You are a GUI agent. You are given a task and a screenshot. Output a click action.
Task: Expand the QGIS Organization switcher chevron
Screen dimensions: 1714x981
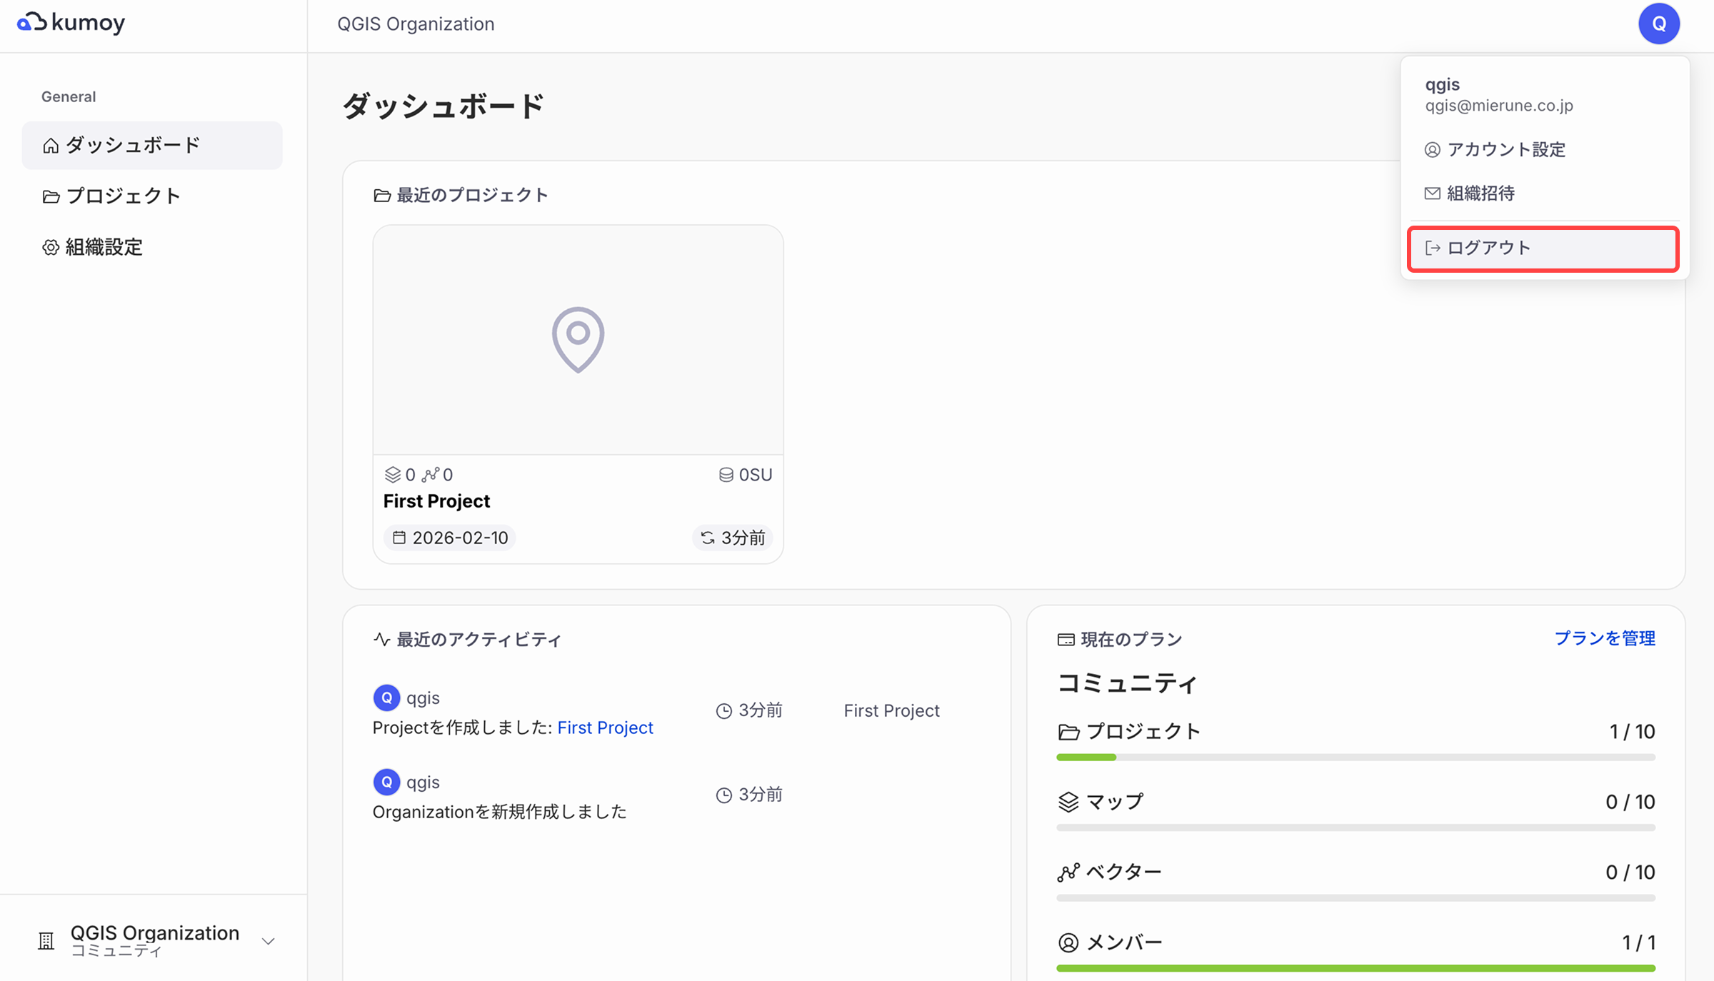268,941
